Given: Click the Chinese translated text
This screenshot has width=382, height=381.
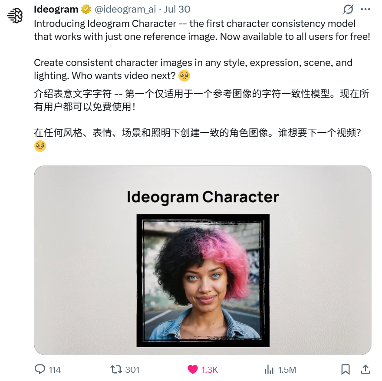Looking at the screenshot, I should click(201, 119).
